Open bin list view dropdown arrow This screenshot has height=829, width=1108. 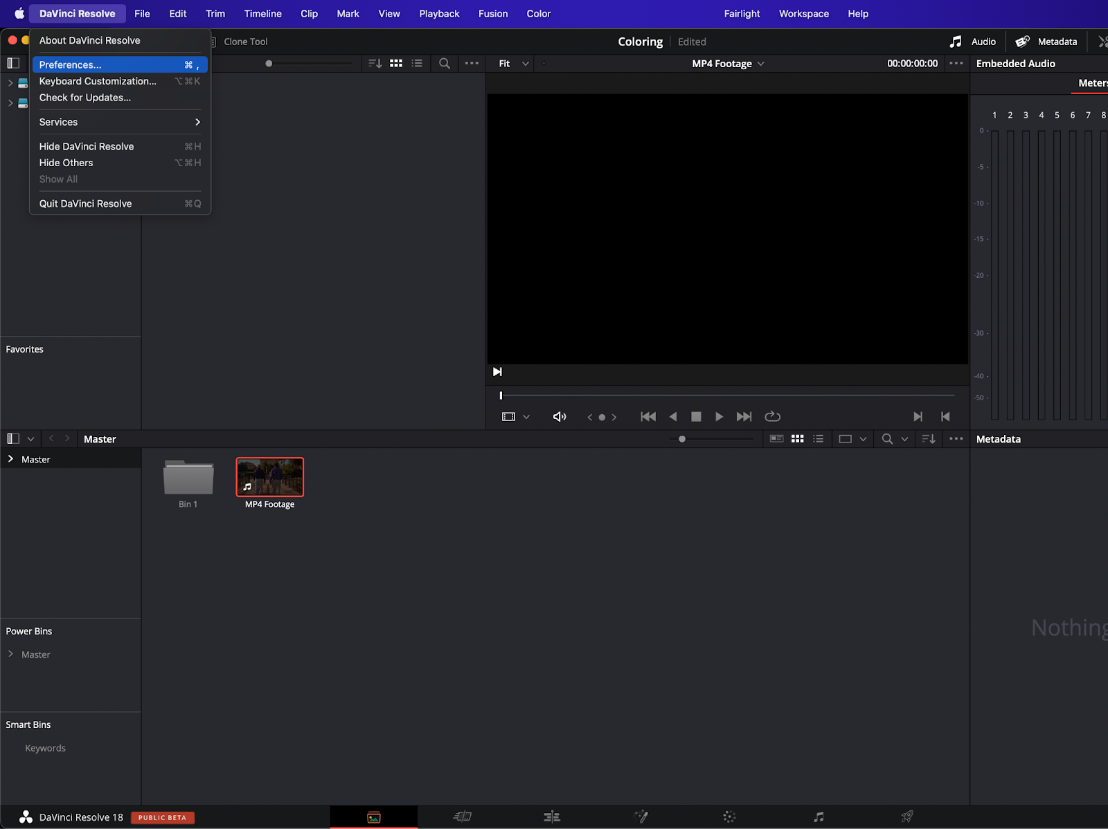tap(30, 439)
